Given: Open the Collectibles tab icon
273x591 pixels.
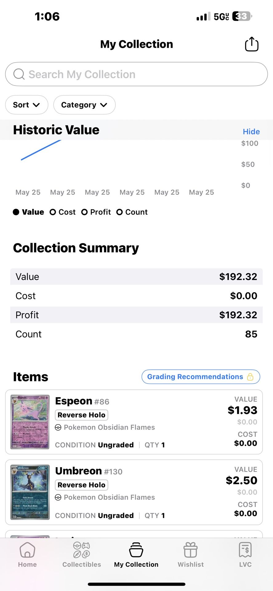Looking at the screenshot, I should (82, 550).
